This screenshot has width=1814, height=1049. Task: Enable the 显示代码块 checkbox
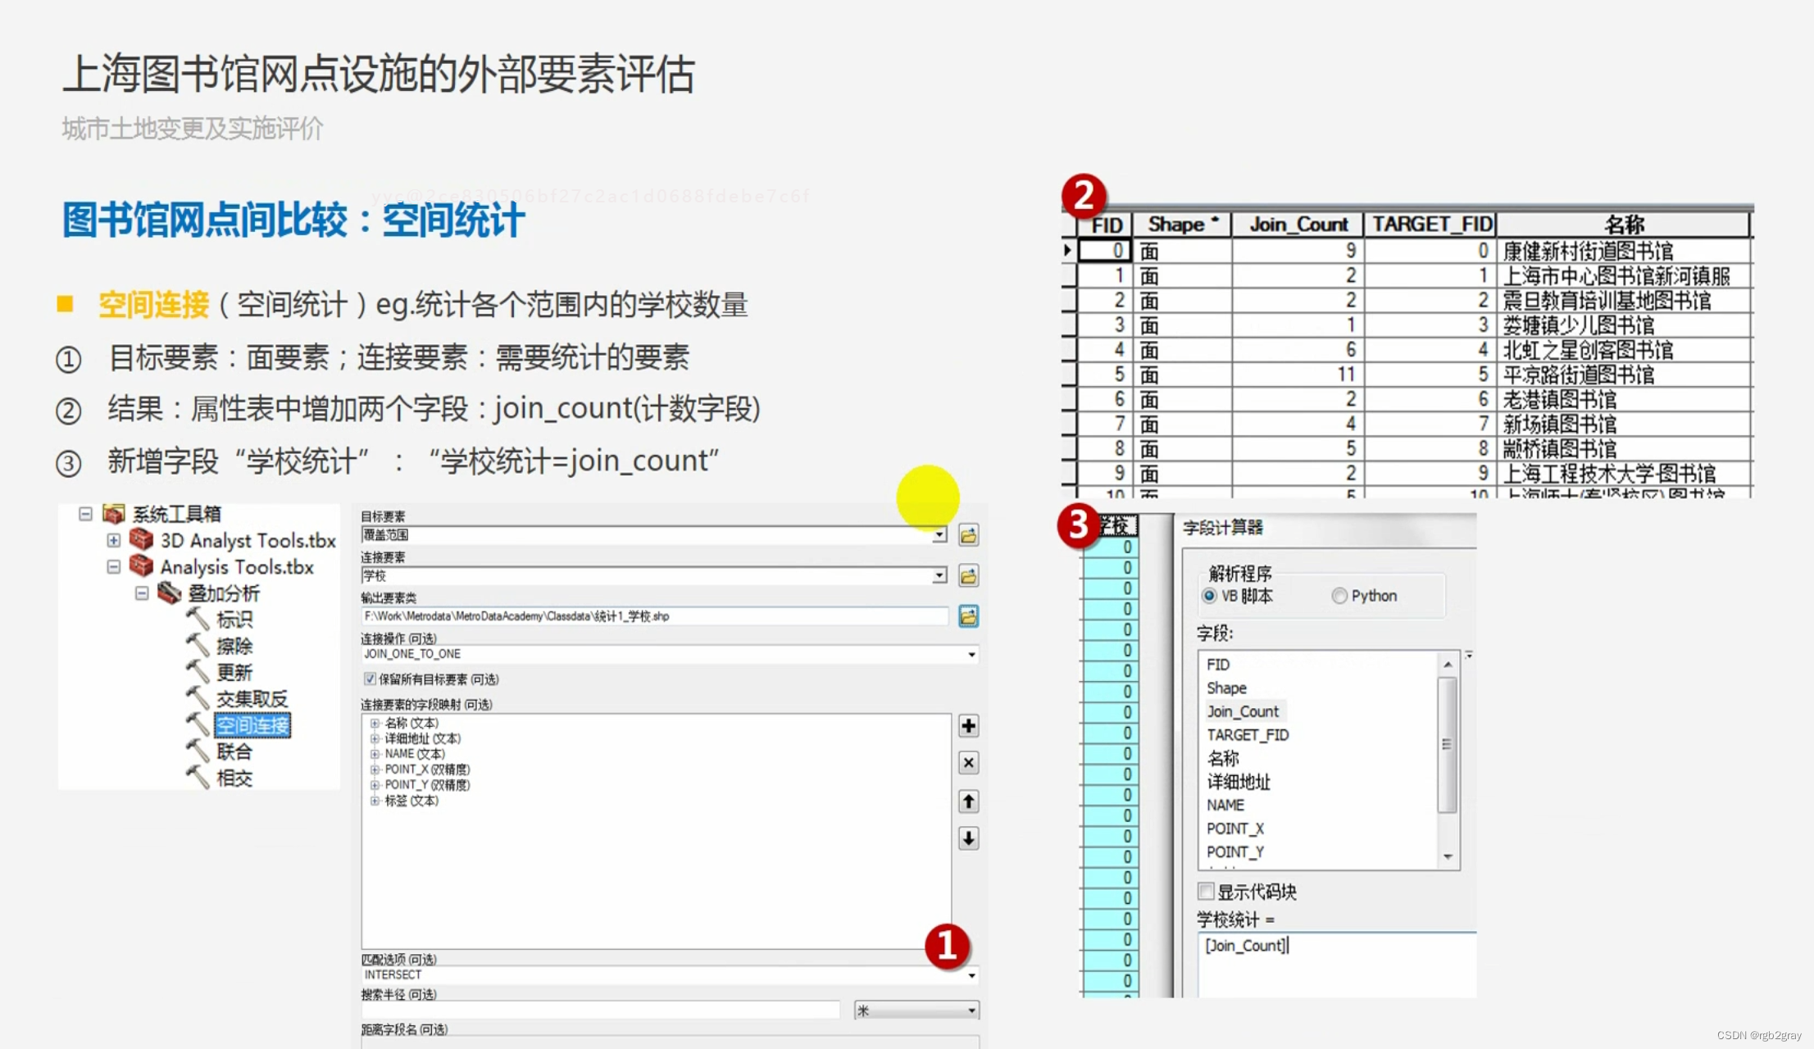pos(1206,891)
